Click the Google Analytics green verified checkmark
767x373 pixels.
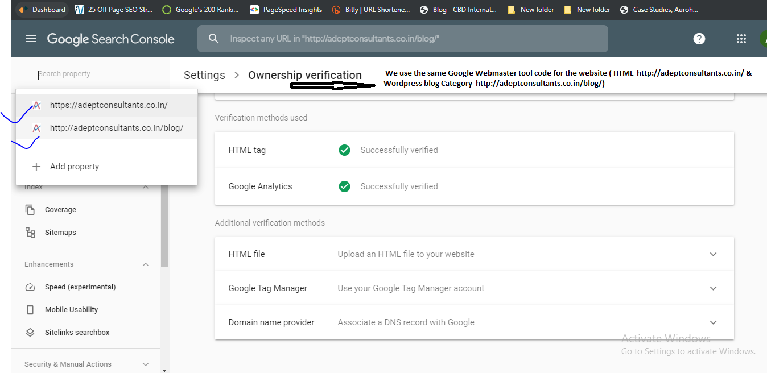[344, 186]
